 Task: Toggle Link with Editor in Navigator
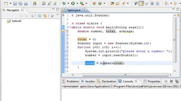[45, 16]
